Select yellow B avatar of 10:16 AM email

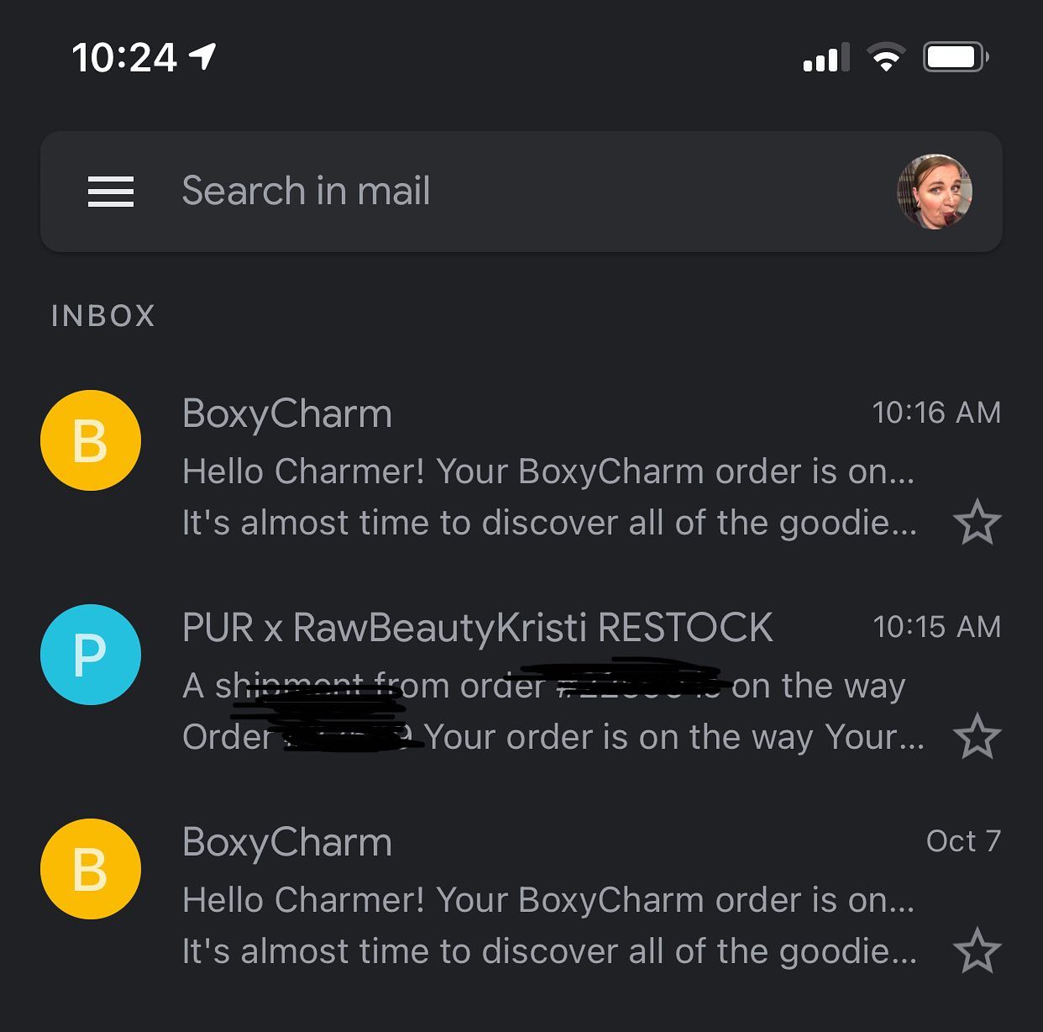(91, 440)
